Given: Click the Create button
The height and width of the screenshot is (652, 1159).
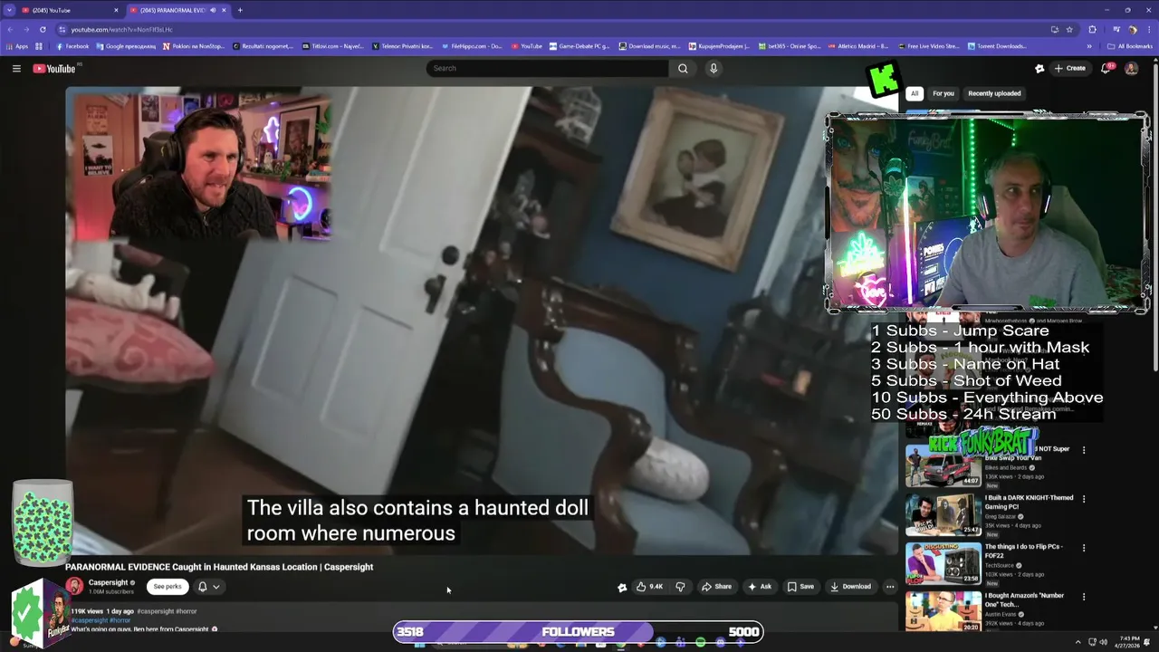Looking at the screenshot, I should point(1070,69).
